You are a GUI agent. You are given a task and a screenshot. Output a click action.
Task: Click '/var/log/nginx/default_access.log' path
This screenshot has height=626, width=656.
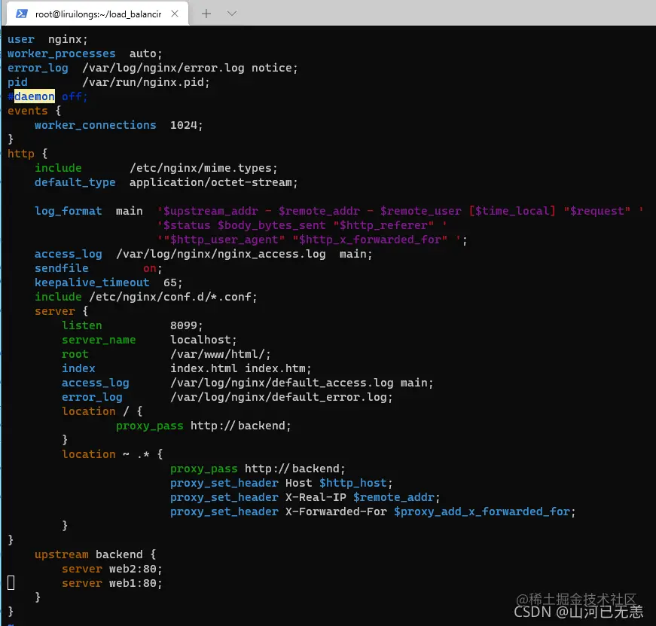pos(282,383)
